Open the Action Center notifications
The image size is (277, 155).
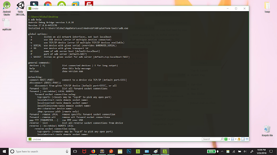[x=271, y=151]
